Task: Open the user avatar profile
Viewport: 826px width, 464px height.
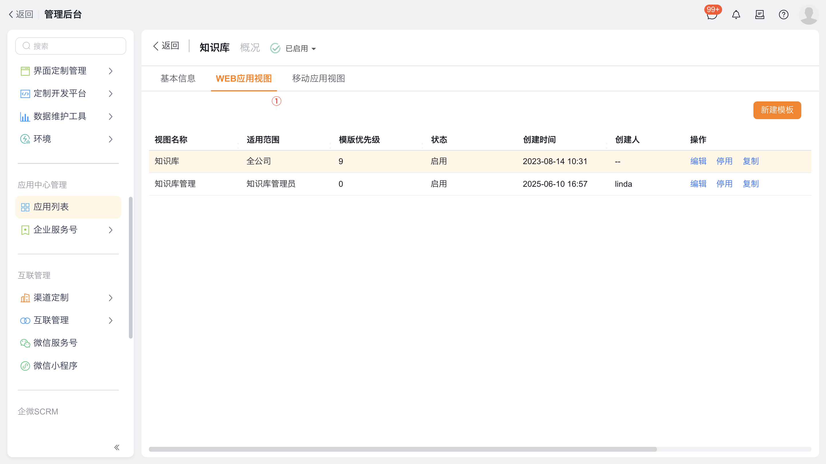Action: click(x=808, y=15)
